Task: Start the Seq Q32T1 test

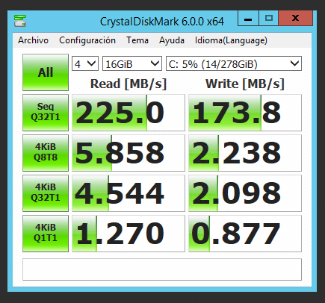Action: (46, 113)
